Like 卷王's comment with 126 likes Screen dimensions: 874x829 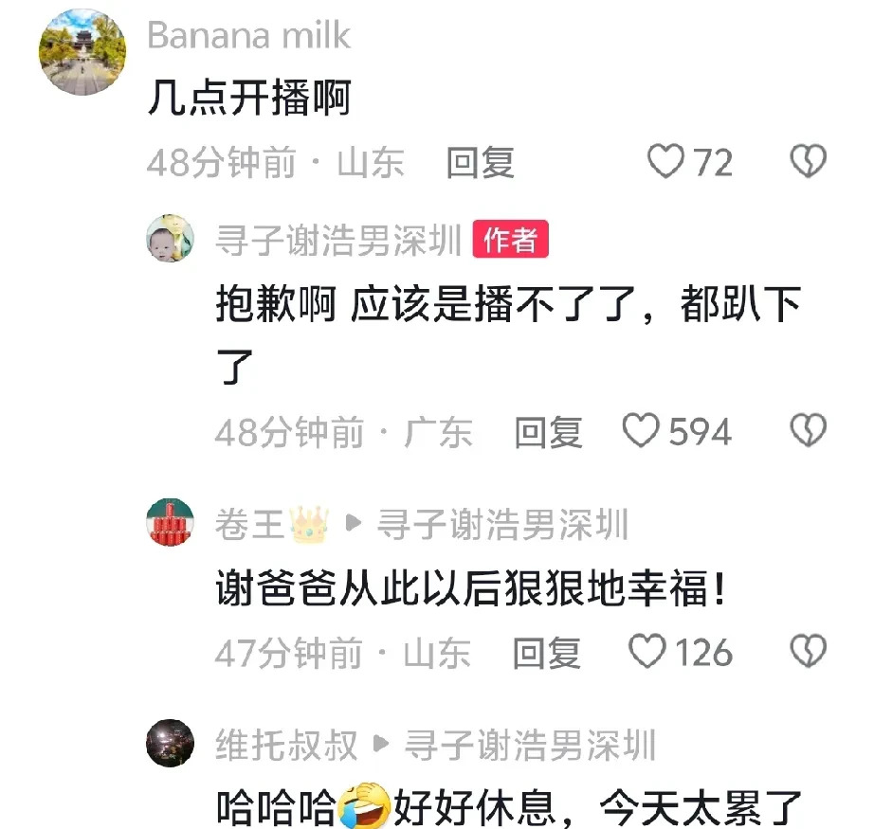647,651
